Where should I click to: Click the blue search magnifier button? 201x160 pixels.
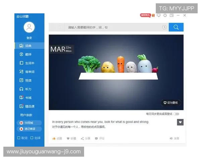point(176,27)
